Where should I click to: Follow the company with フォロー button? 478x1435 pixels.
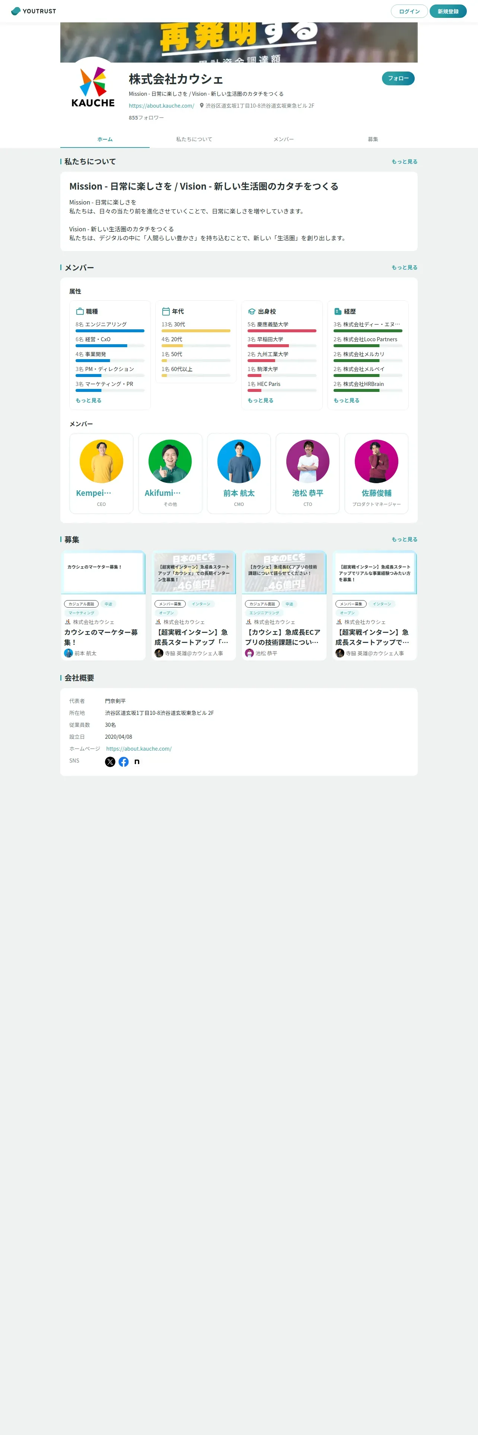coord(398,79)
